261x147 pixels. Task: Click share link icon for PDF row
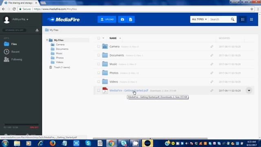[212, 91]
